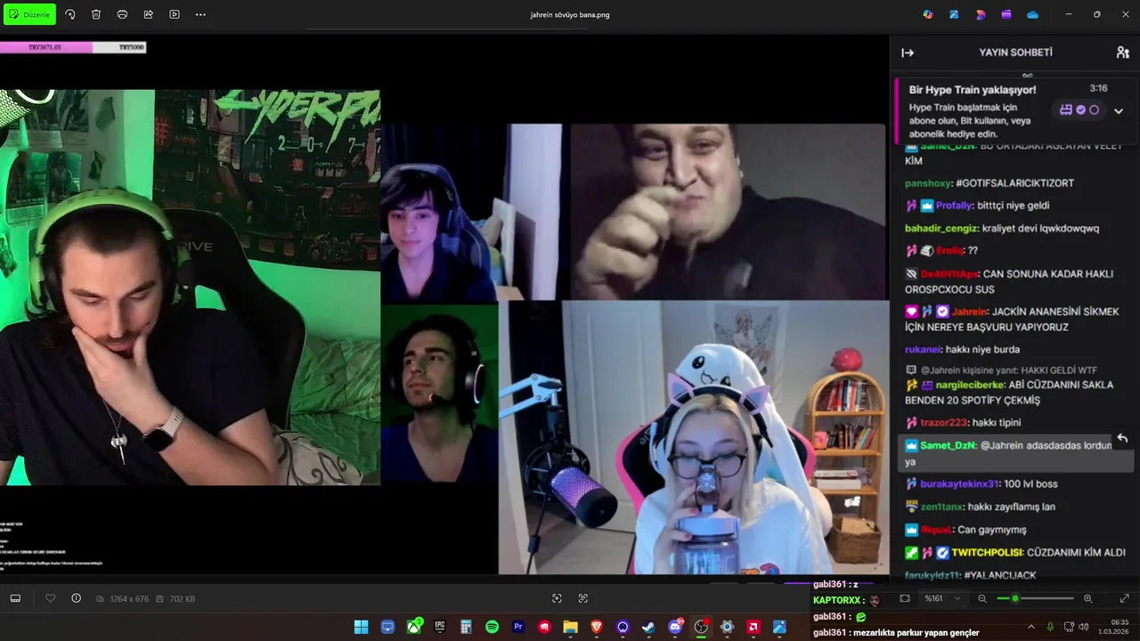Expand hidden system tray icons chevron
1140x641 pixels.
1031,627
